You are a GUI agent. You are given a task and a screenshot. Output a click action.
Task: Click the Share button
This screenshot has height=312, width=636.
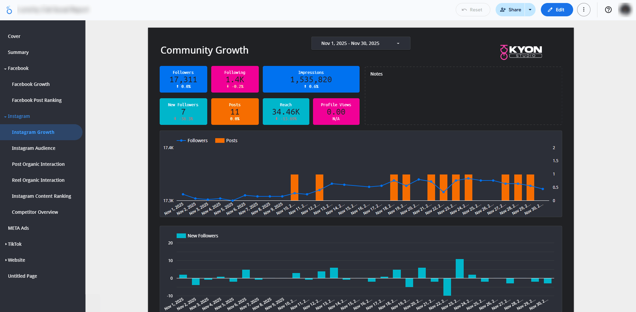[510, 10]
